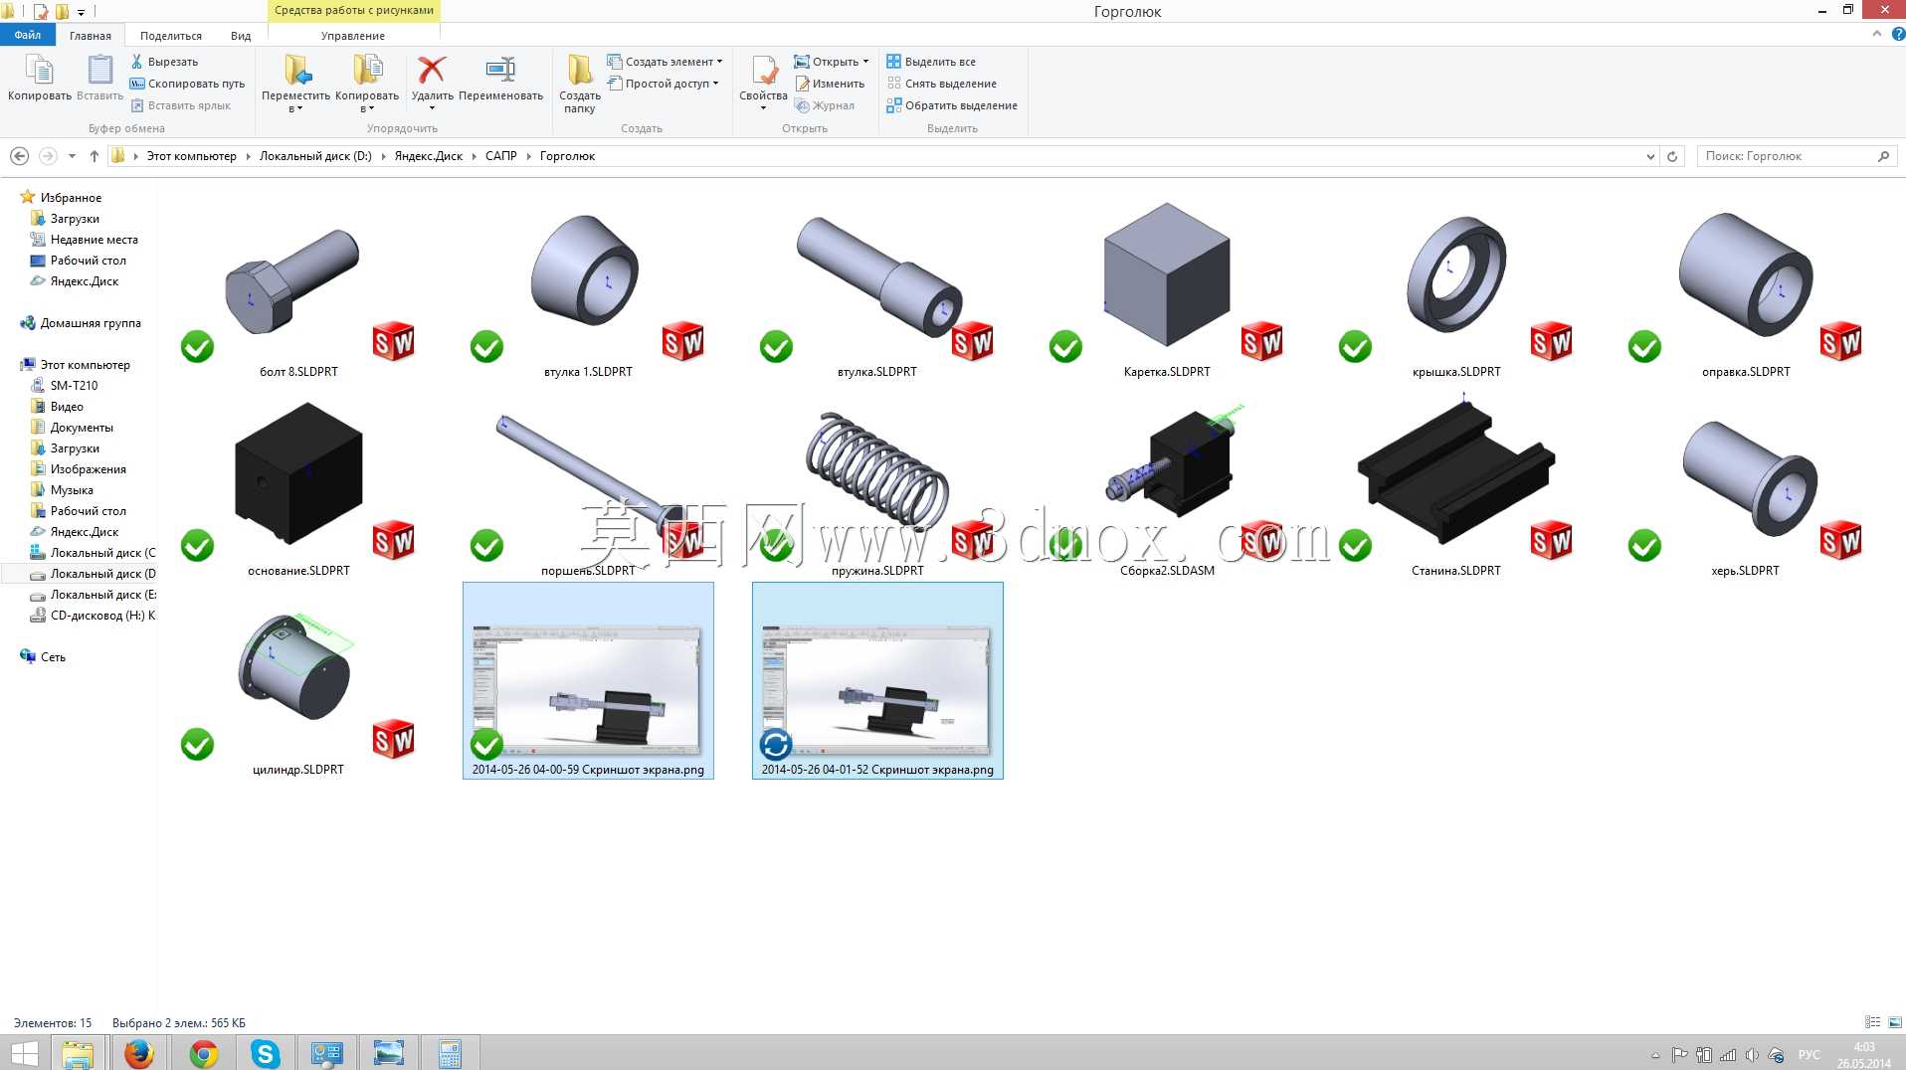The height and width of the screenshot is (1070, 1906).
Task: Switch to the Поделиться tab
Action: [x=171, y=36]
